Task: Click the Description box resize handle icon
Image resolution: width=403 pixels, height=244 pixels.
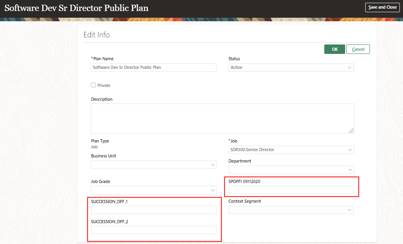Action: (352, 131)
